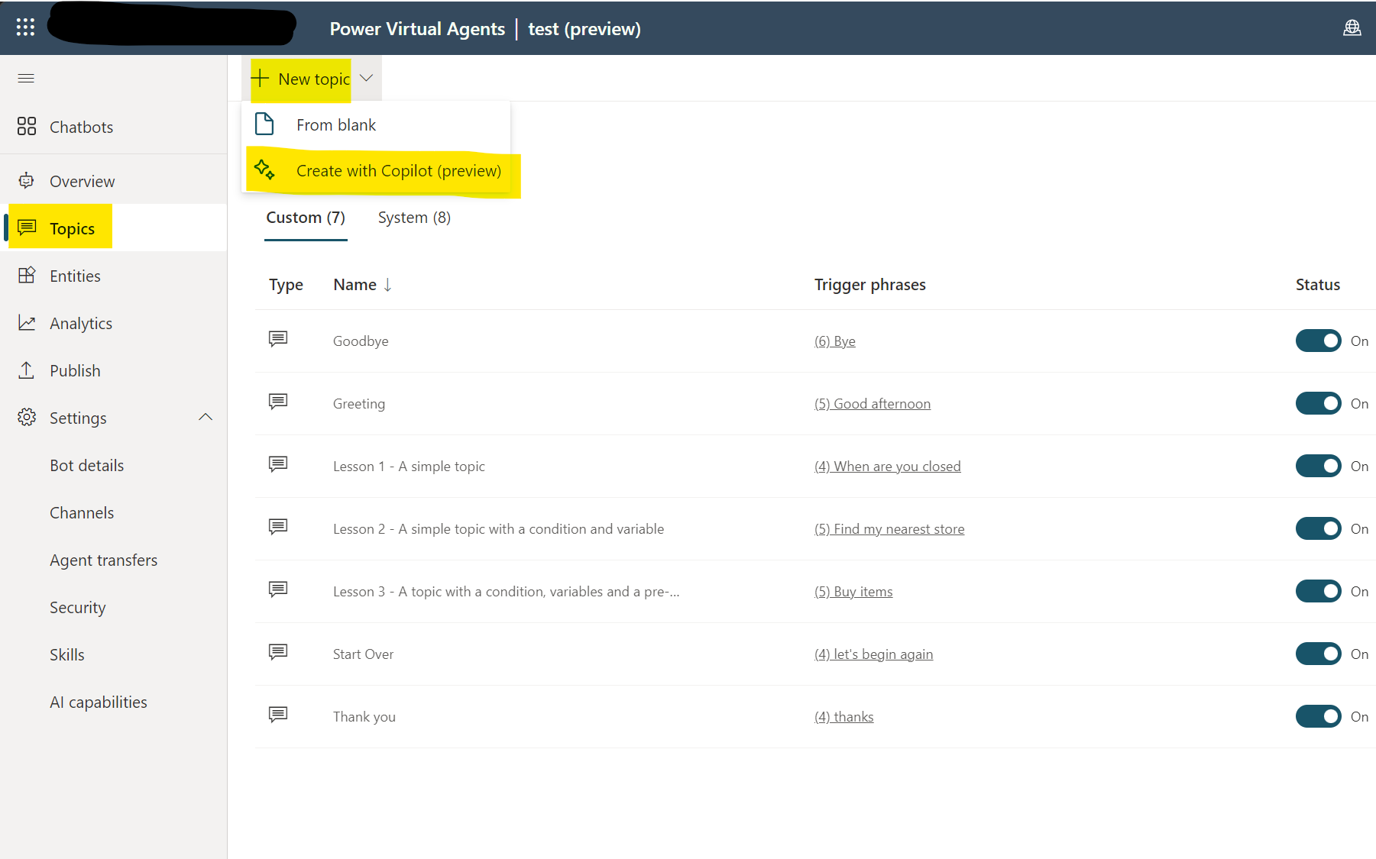Switch off the Start Over topic
The height and width of the screenshot is (859, 1376).
tap(1318, 654)
